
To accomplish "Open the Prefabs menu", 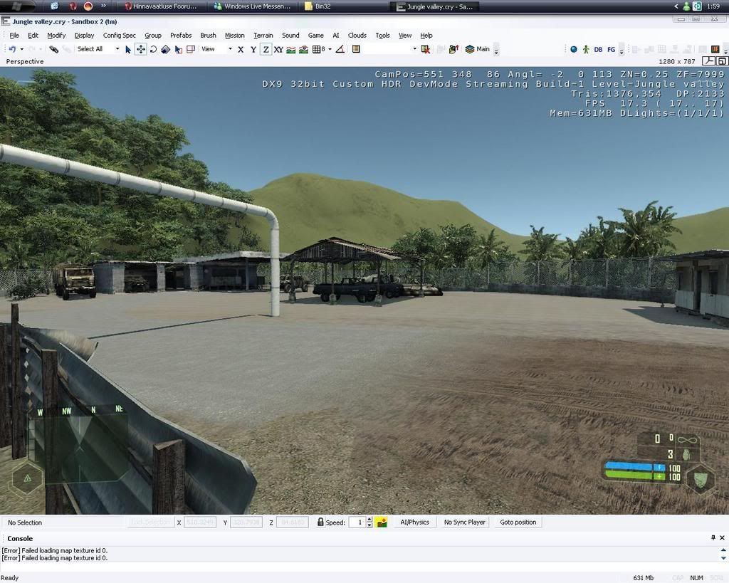I will 181,36.
